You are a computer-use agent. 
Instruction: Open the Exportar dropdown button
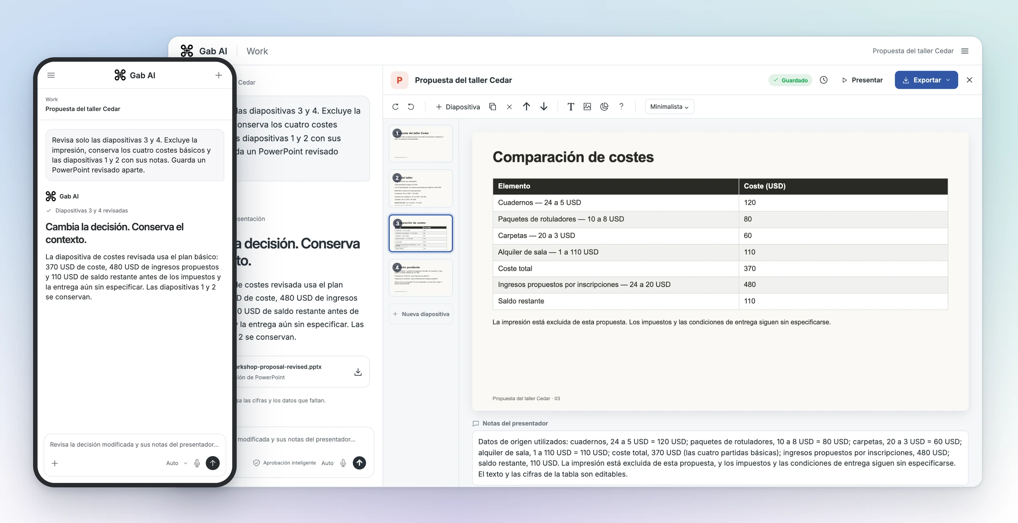click(926, 80)
